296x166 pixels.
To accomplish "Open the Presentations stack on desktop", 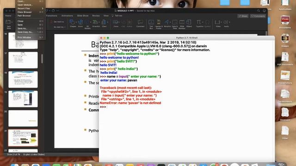I will tap(285, 76).
